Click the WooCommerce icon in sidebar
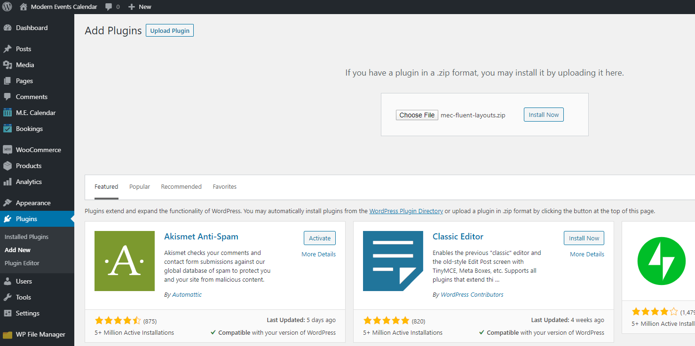The image size is (695, 346). point(8,150)
